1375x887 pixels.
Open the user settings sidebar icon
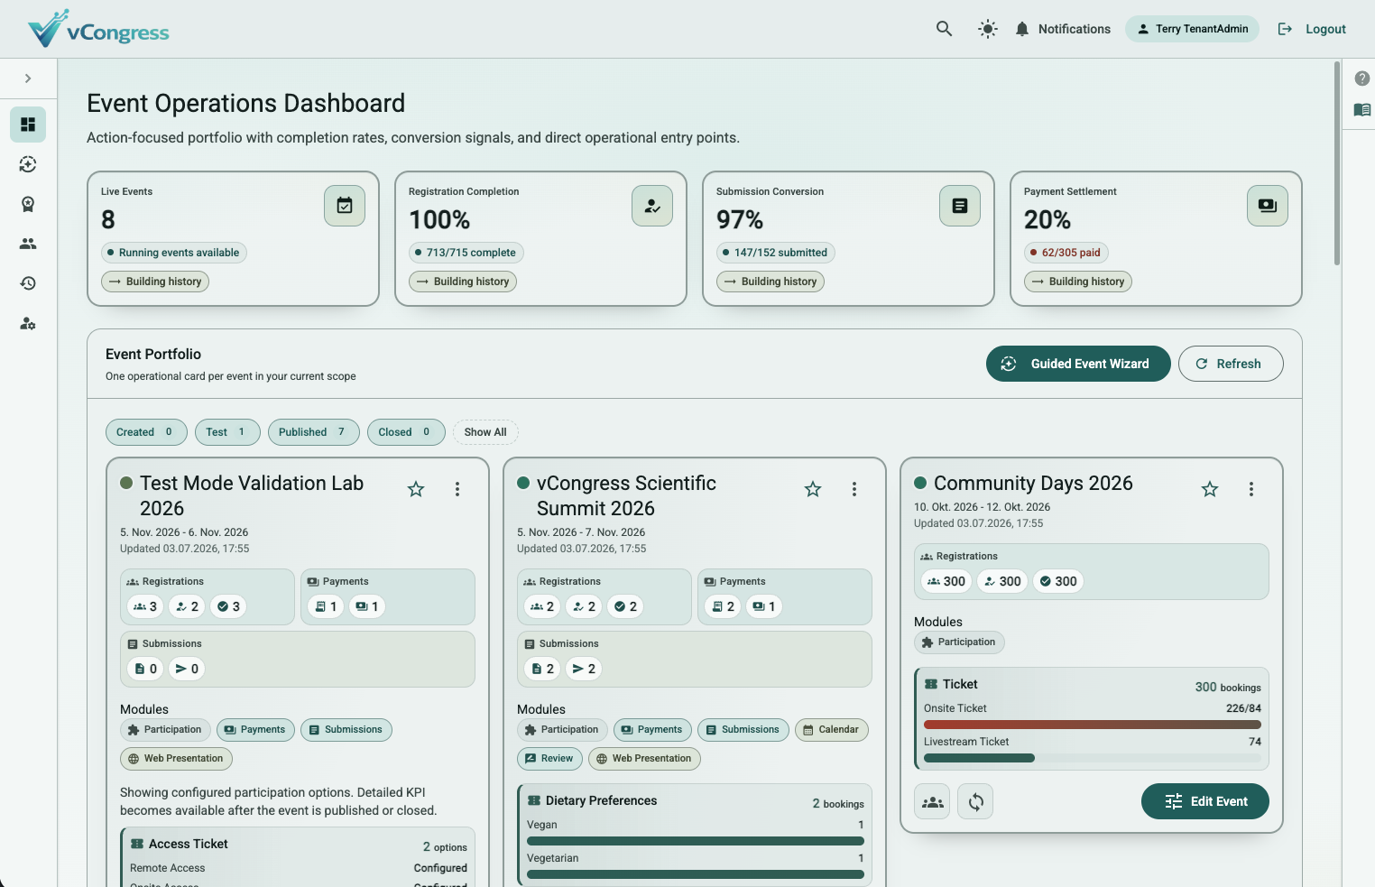click(28, 323)
